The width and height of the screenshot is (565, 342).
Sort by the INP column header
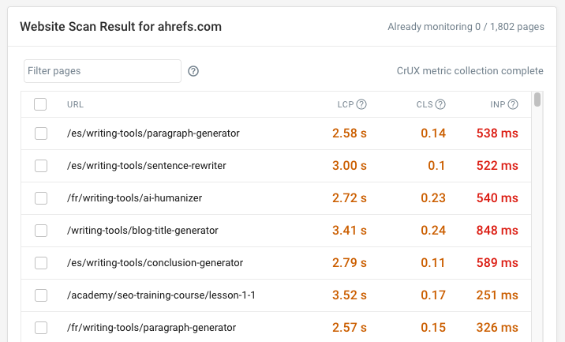click(x=497, y=104)
